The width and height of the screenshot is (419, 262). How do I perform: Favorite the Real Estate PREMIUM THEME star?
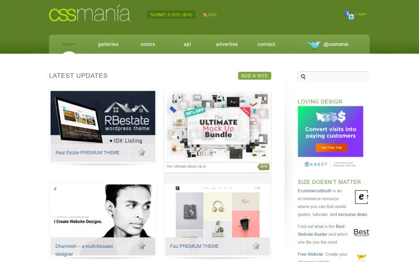142,152
